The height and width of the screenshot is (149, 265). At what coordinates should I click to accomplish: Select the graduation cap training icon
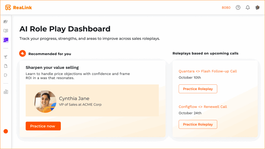6,21
